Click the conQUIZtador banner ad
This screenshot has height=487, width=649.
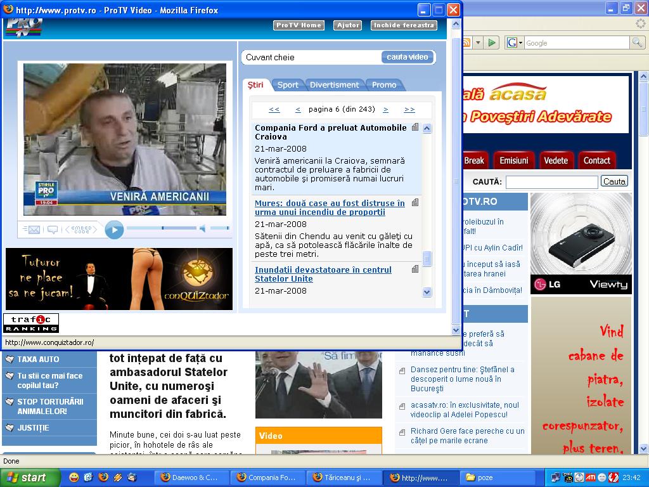pos(119,279)
